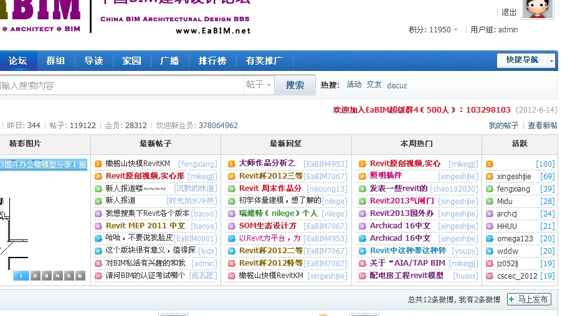Open reply thread SOM生态设计方

coord(267,226)
